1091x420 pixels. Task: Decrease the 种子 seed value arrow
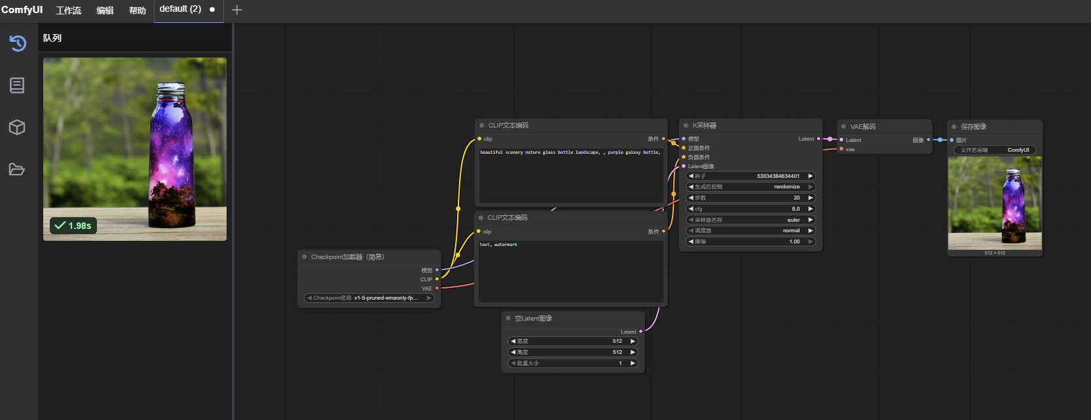[690, 176]
